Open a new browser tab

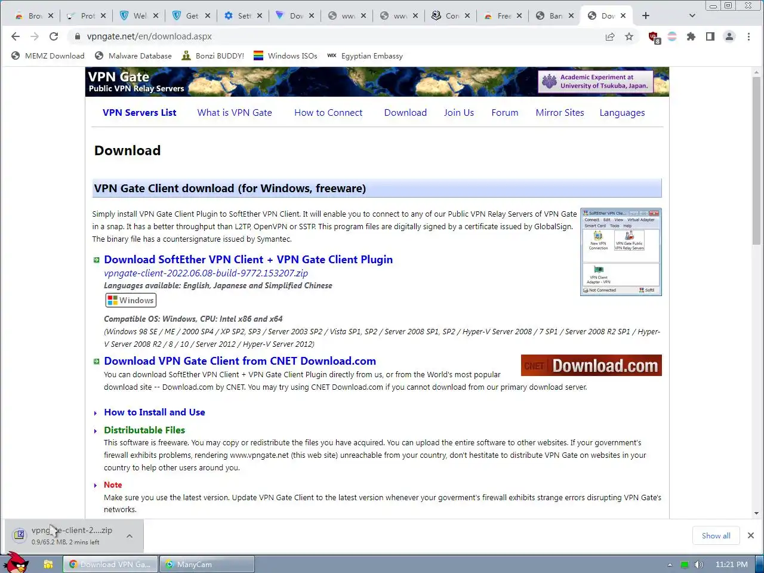(646, 16)
